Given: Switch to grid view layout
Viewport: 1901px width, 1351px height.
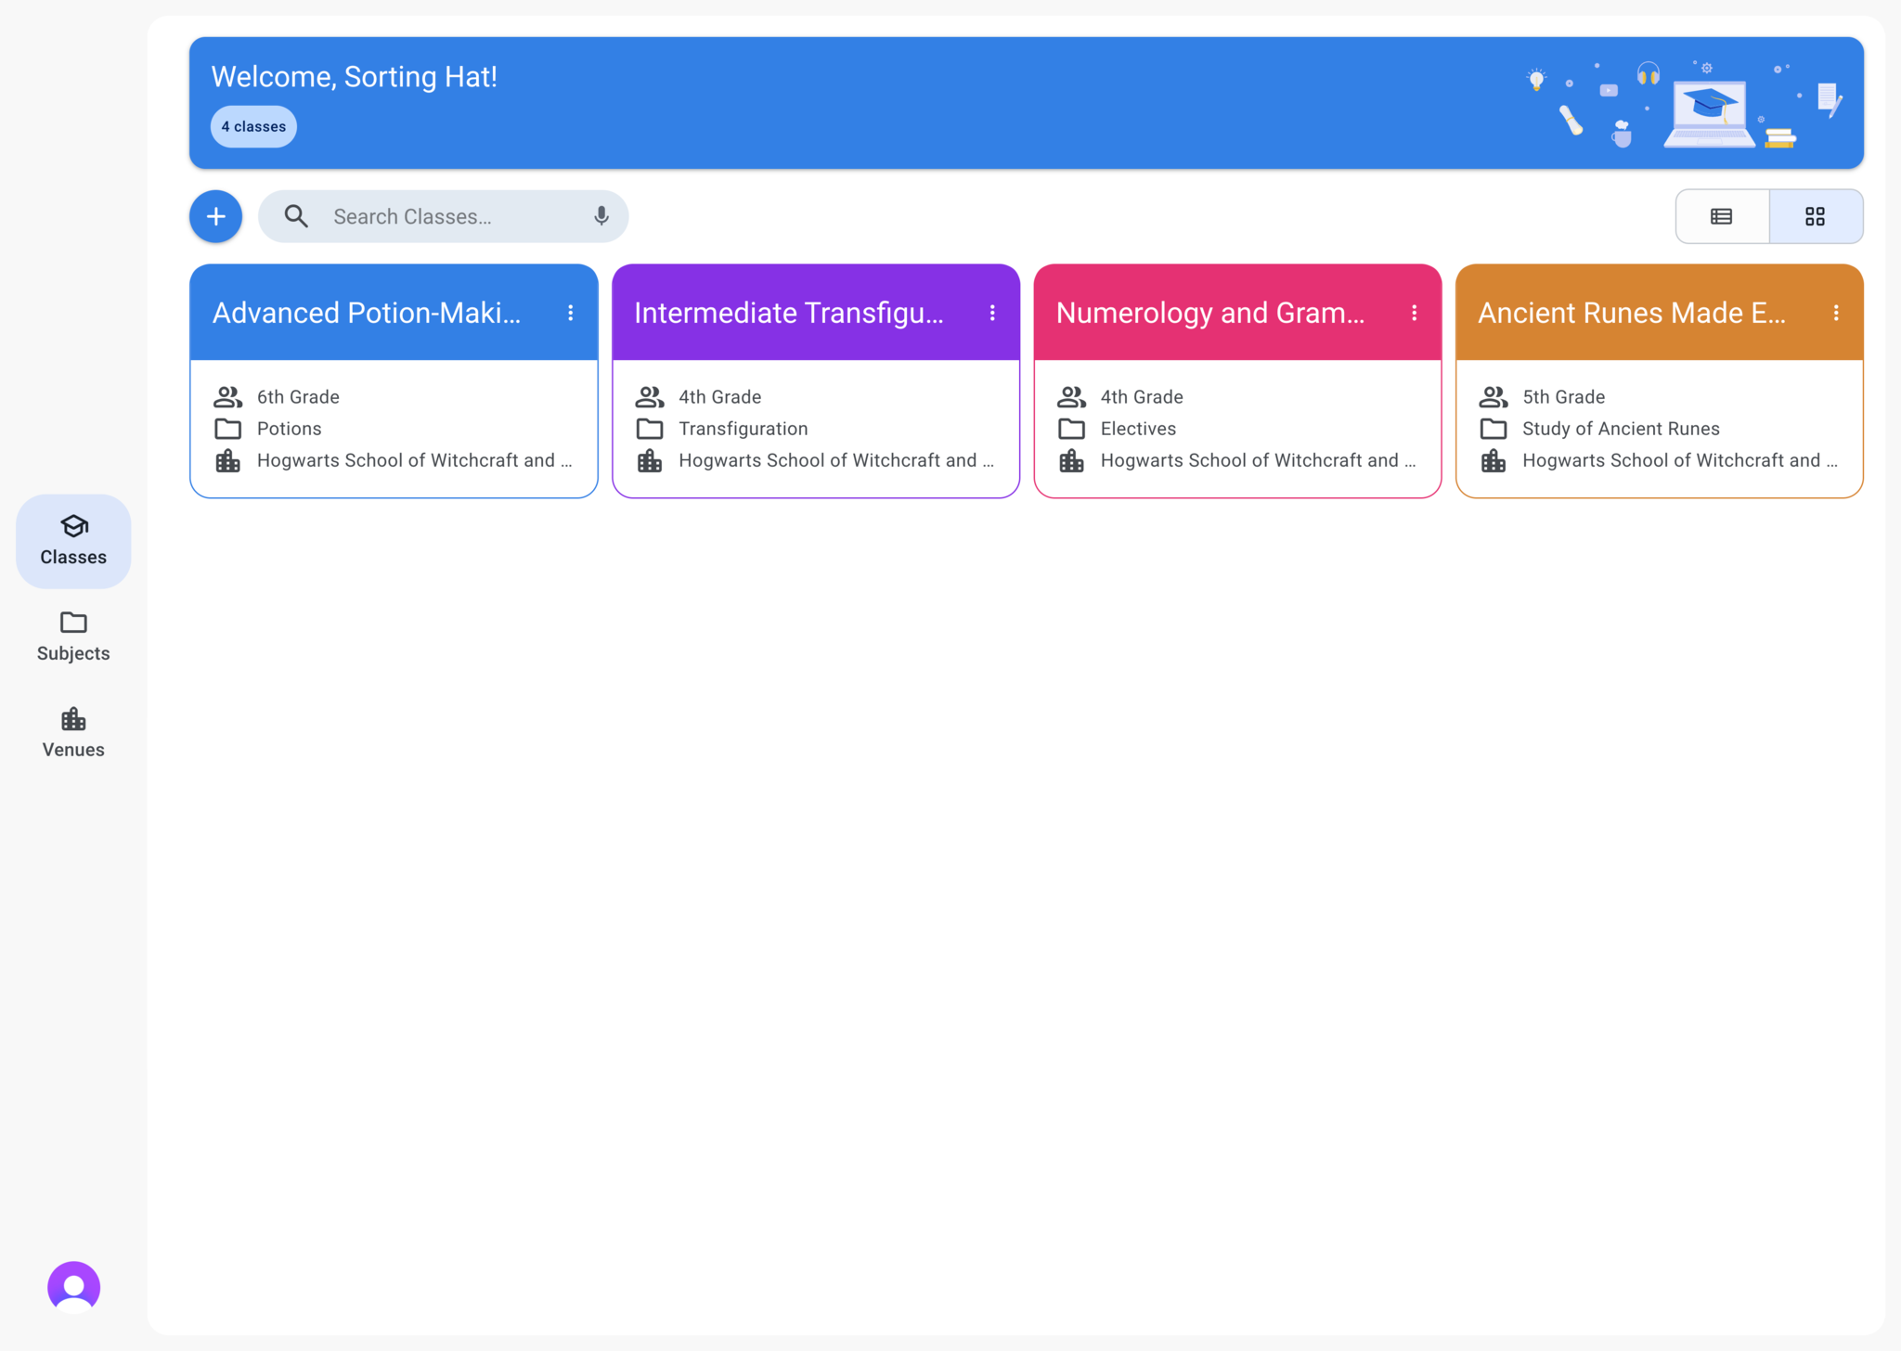Looking at the screenshot, I should [1815, 216].
